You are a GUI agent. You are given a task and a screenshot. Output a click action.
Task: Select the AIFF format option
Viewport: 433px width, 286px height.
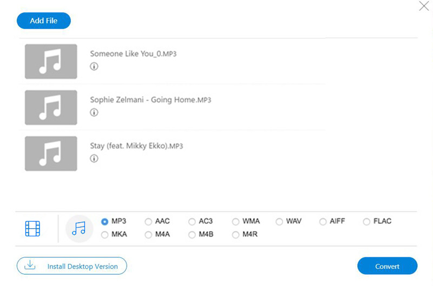[323, 222]
